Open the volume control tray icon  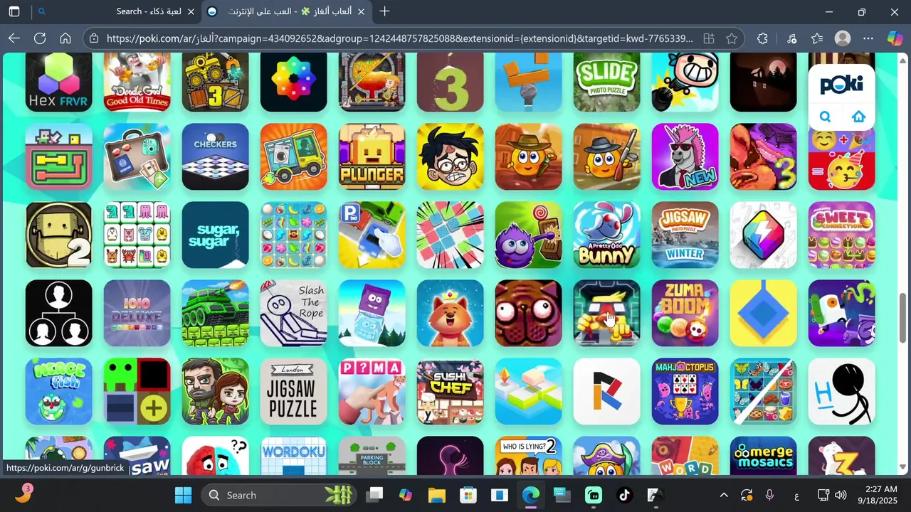[x=841, y=495]
